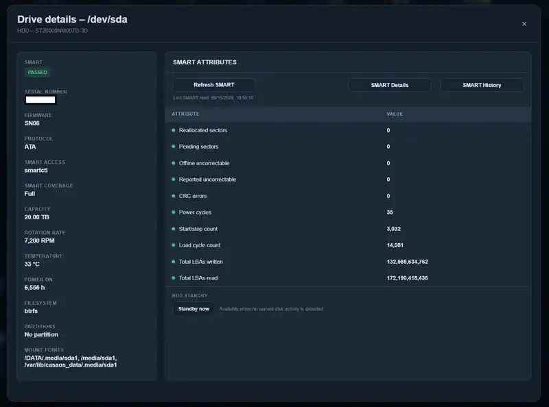The height and width of the screenshot is (407, 549).
Task: Close the Drive details dialog
Action: (x=524, y=24)
